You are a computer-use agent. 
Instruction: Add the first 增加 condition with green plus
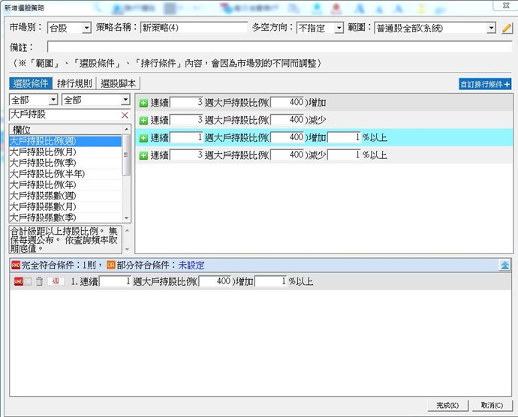click(143, 102)
